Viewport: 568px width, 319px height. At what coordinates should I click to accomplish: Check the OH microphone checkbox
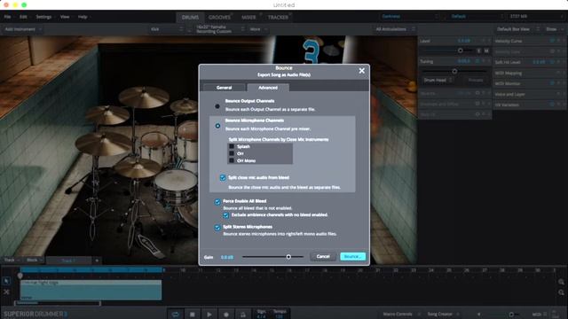(x=232, y=153)
